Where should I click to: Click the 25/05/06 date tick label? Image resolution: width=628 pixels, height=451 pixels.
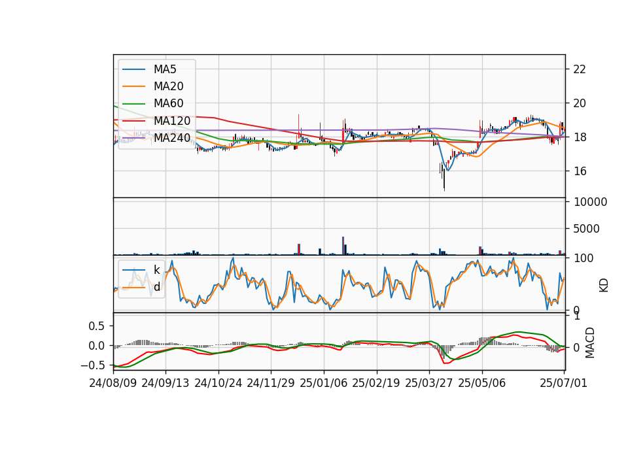(482, 383)
